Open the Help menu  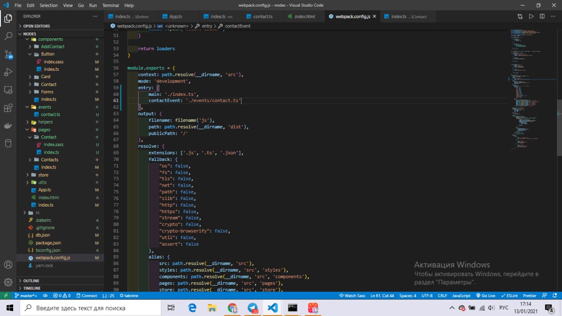point(129,5)
